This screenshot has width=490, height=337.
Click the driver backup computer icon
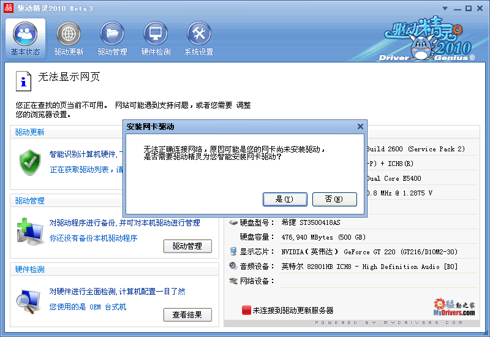(x=29, y=232)
